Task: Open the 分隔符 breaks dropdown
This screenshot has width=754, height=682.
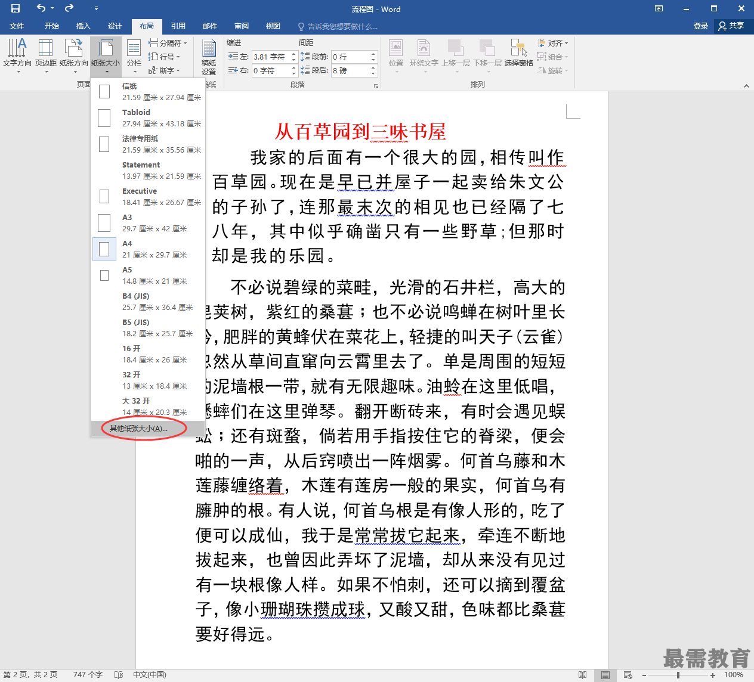Action: 168,43
